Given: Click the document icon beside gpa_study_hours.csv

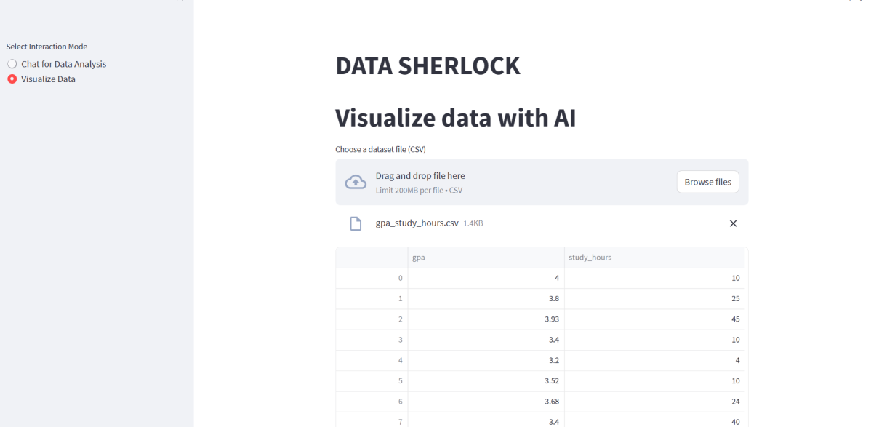Looking at the screenshot, I should pos(356,223).
